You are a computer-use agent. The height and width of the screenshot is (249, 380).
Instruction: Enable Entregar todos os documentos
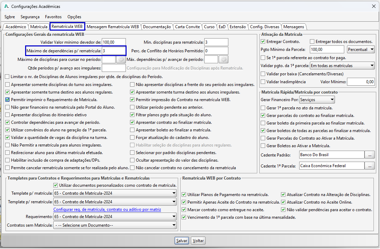tap(312, 42)
